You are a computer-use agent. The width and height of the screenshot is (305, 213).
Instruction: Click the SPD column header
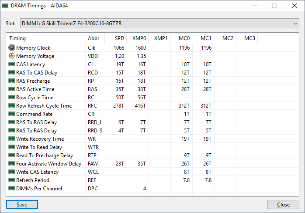(x=119, y=38)
